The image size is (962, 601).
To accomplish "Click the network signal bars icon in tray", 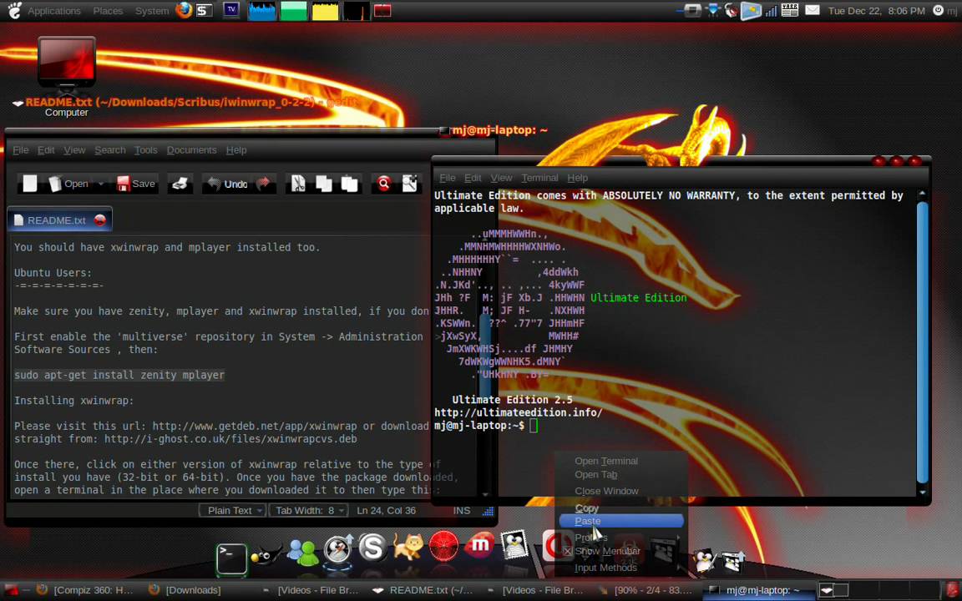I will [x=772, y=10].
